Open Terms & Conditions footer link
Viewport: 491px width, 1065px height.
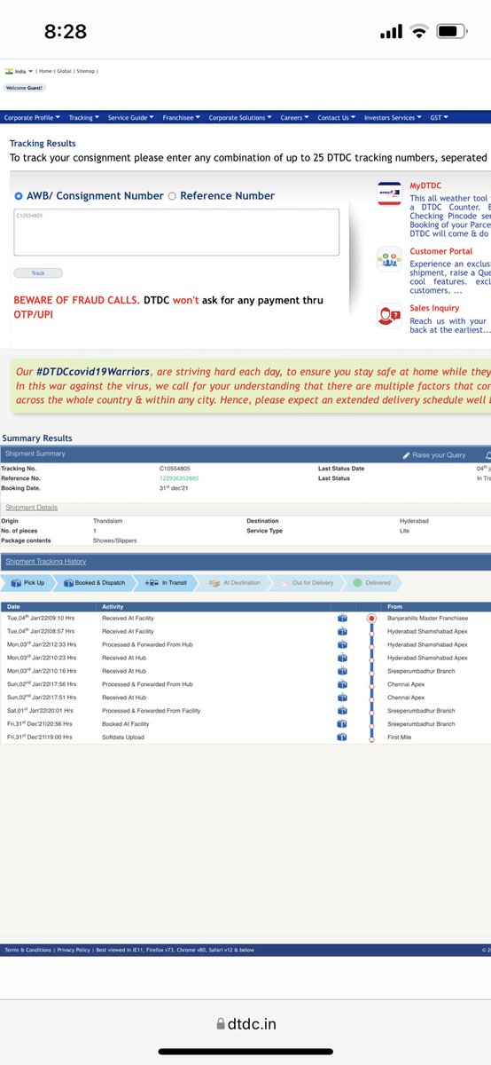(x=28, y=950)
